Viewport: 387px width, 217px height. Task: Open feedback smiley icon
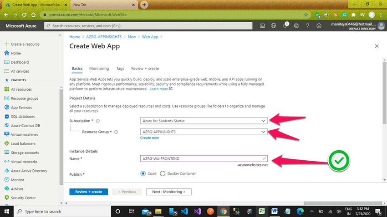[319, 25]
